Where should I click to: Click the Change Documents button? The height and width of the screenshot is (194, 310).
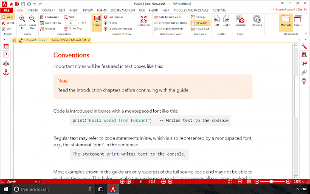tap(169, 29)
